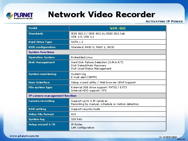The image size is (188, 141).
Task: Click the ACTIVATING IP POWER slogan
Action: (164, 21)
